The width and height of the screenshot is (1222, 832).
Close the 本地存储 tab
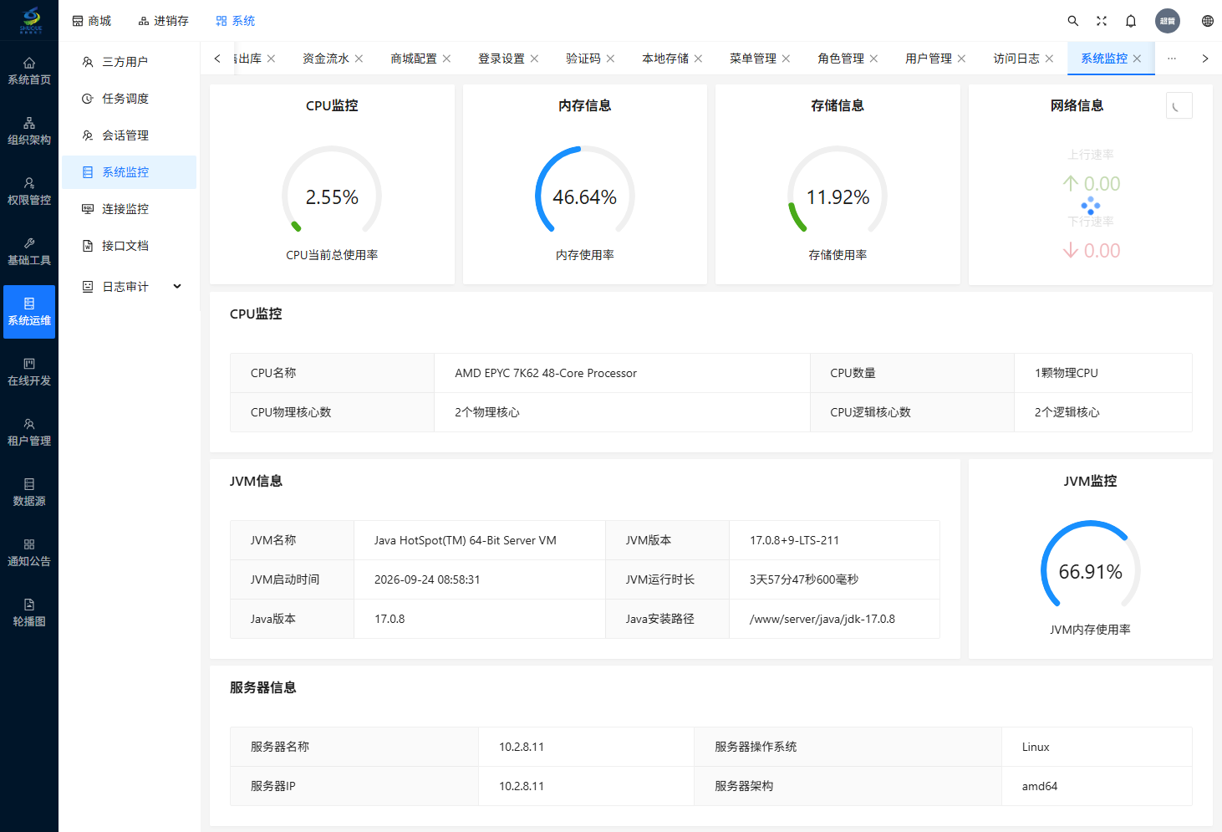click(x=698, y=59)
